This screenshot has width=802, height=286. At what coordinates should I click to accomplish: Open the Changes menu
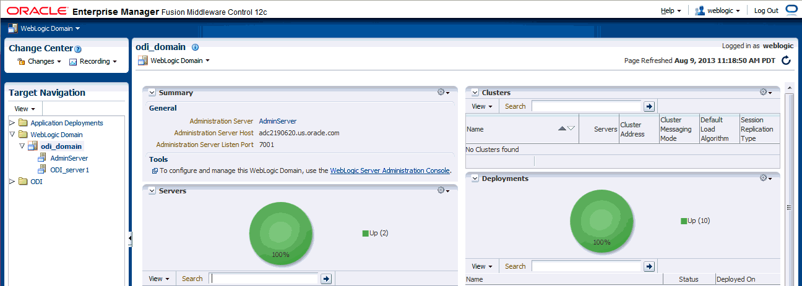tap(39, 62)
